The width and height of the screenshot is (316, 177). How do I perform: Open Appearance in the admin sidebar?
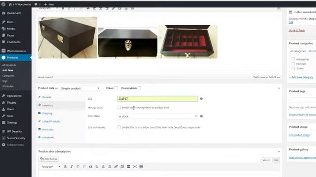[x=14, y=96]
